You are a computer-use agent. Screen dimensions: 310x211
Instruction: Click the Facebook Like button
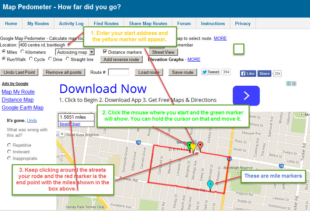tap(248, 74)
